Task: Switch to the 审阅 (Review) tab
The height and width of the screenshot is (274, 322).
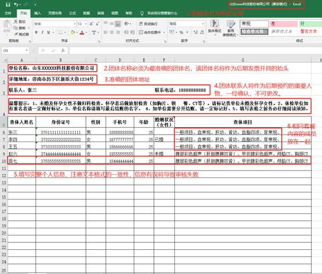Action: coord(101,13)
